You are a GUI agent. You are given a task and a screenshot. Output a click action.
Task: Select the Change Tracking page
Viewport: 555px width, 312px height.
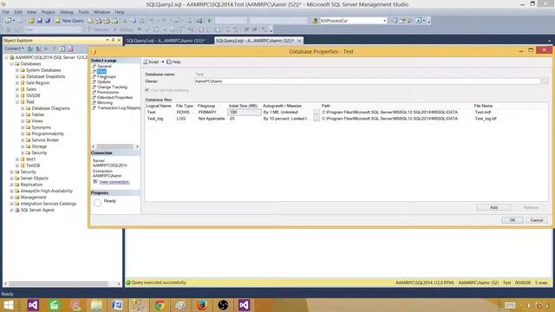pos(112,87)
